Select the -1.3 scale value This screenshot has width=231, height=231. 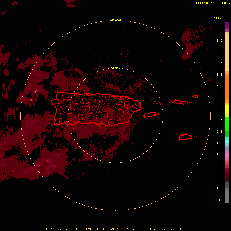click(x=218, y=188)
